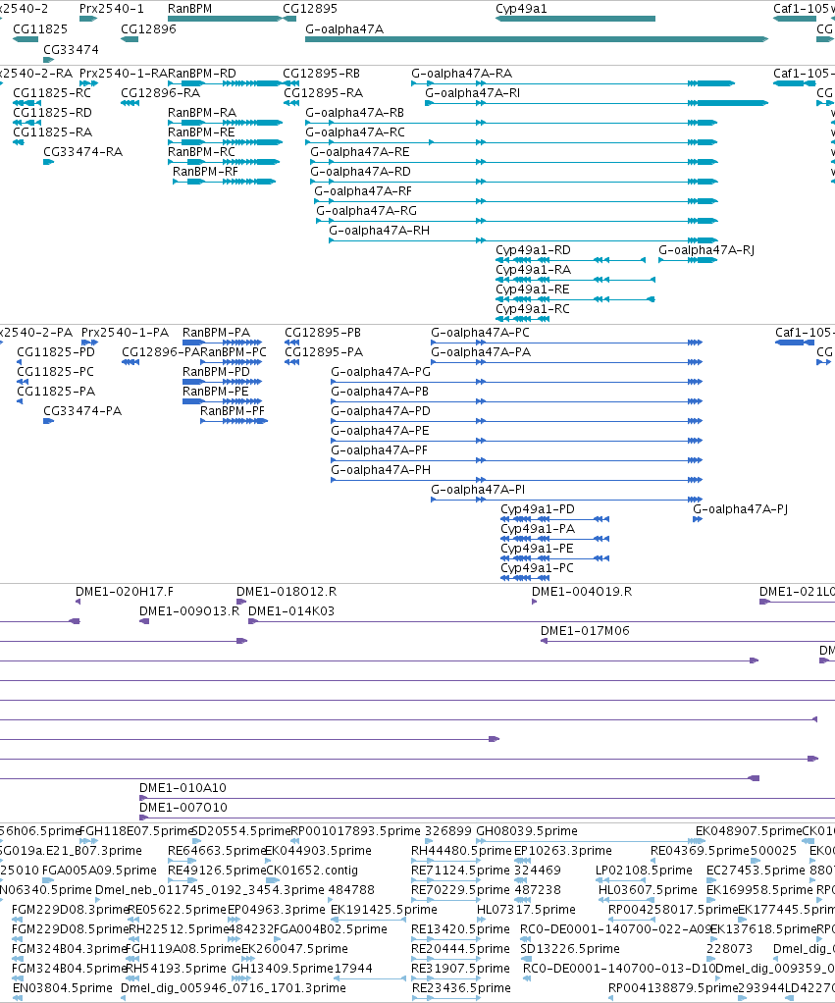Click the G-oalpha47A gene bar label
This screenshot has width=835, height=1003.
(344, 29)
